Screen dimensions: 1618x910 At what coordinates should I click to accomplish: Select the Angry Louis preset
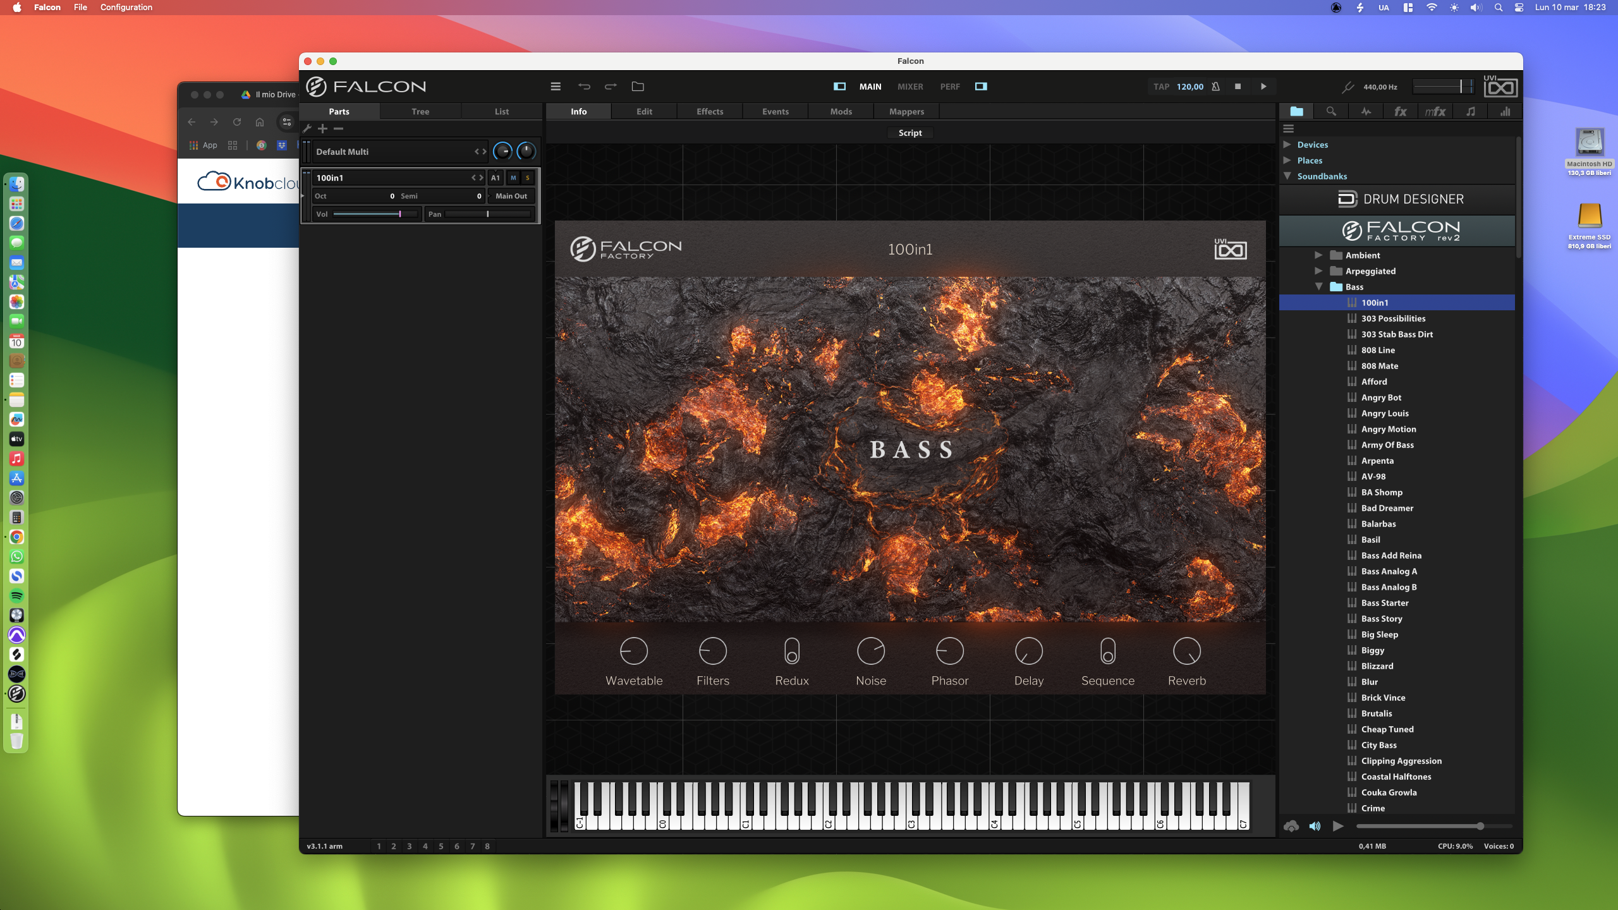[1397, 413]
